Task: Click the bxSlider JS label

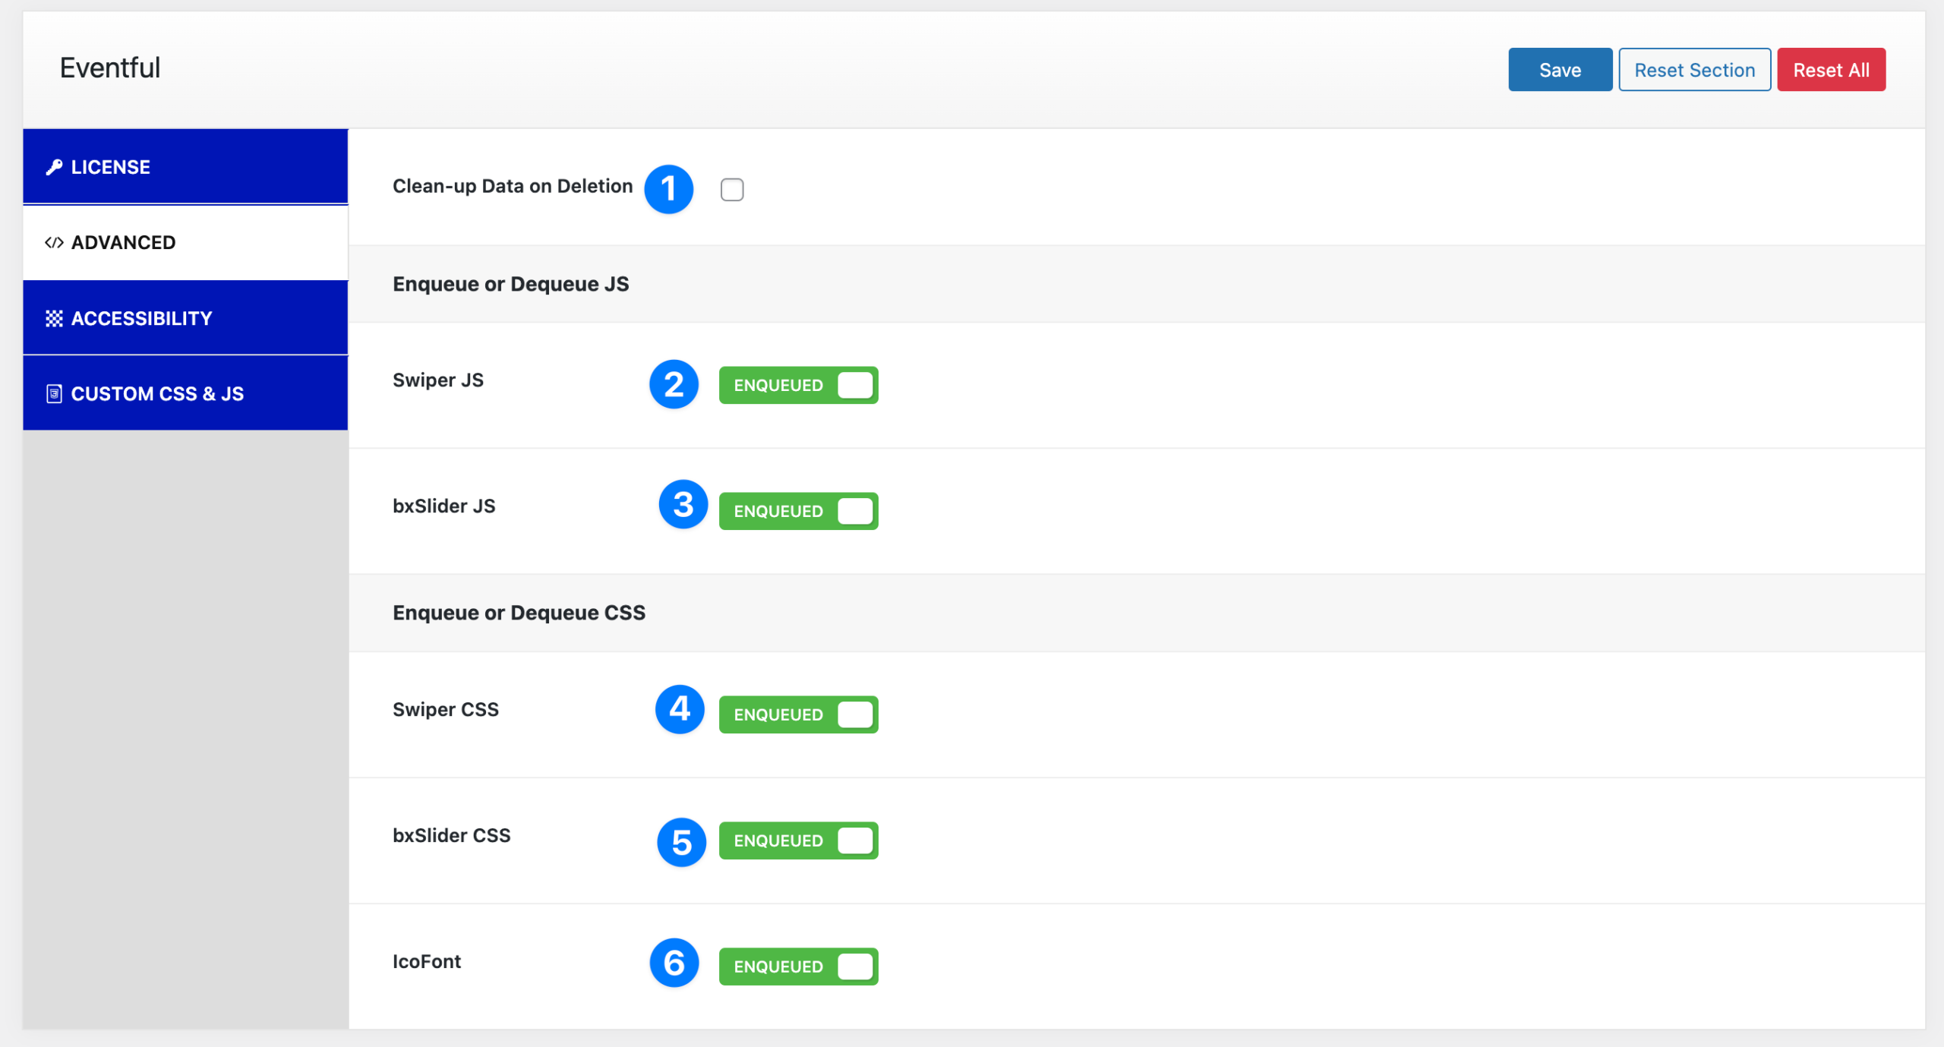Action: click(x=444, y=506)
